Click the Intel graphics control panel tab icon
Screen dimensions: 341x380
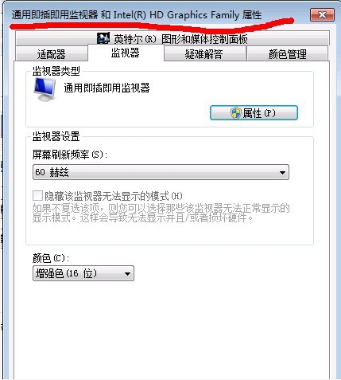pyautogui.click(x=103, y=38)
